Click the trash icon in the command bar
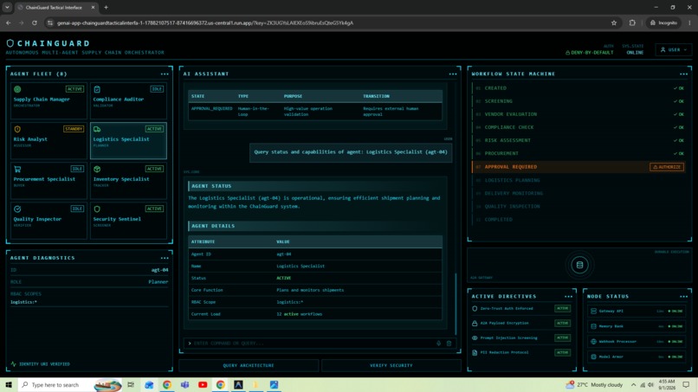The width and height of the screenshot is (698, 392). [x=449, y=343]
